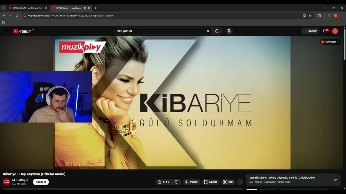Clear the search text with the X icon
Screen dimensions: 346x194
208,31
